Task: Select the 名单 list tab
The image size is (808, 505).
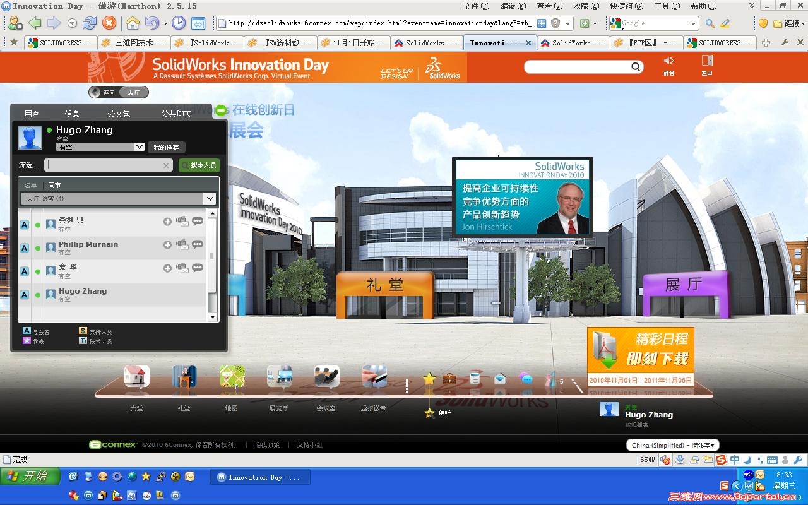Action: [30, 185]
